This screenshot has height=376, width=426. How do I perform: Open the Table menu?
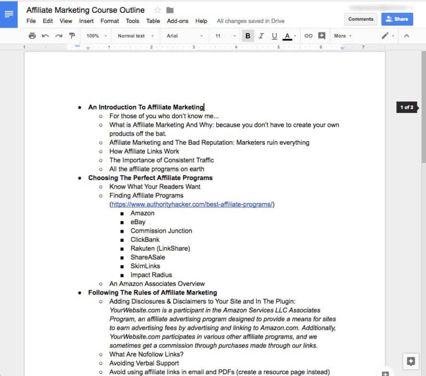pos(153,21)
